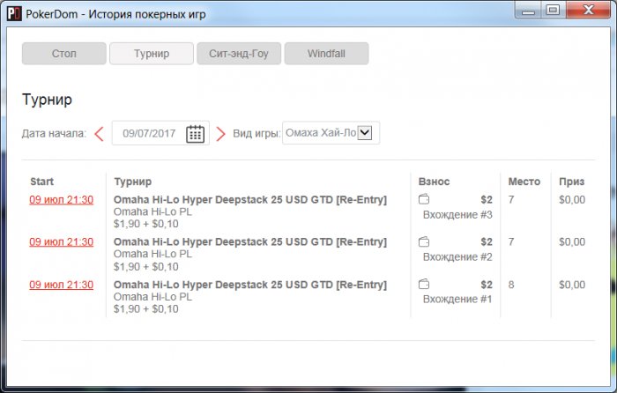Click the Место column header
This screenshot has width=617, height=393.
coord(524,182)
